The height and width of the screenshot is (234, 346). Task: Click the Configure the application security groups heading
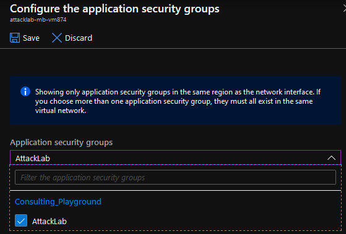coord(115,9)
